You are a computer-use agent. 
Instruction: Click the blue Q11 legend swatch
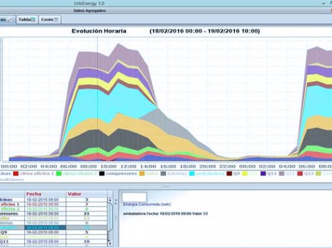[263, 173]
